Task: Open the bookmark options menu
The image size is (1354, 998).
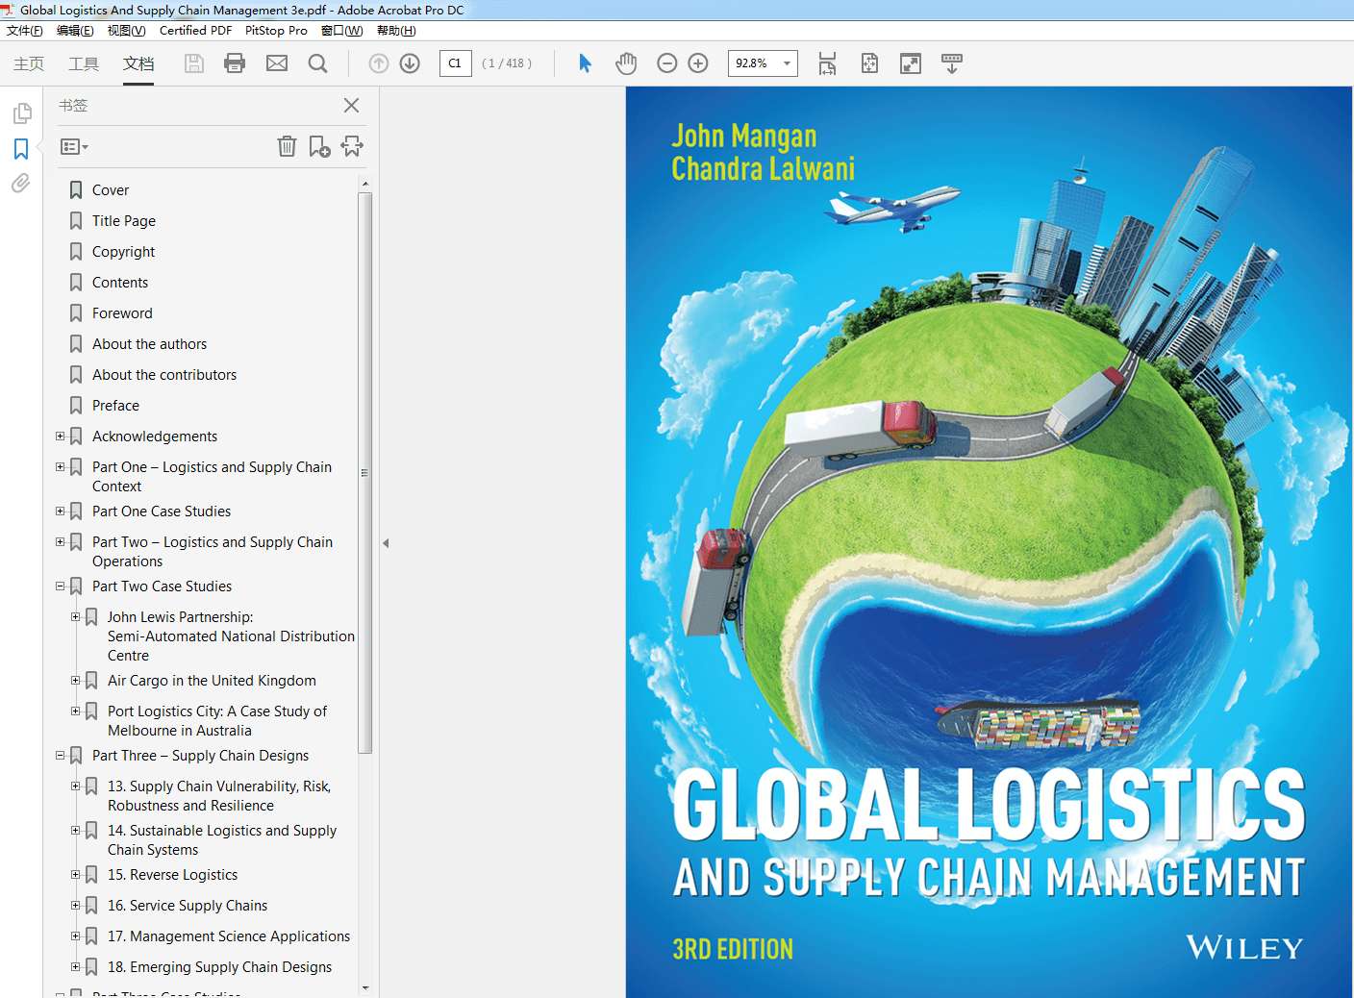Action: (73, 146)
